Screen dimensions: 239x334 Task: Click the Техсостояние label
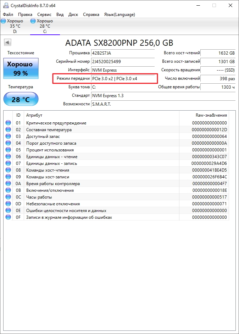coord(21,53)
